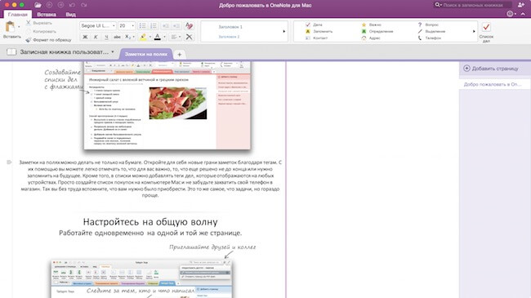The height and width of the screenshot is (298, 531).
Task: Apply a bulleted list
Action: tap(143, 26)
